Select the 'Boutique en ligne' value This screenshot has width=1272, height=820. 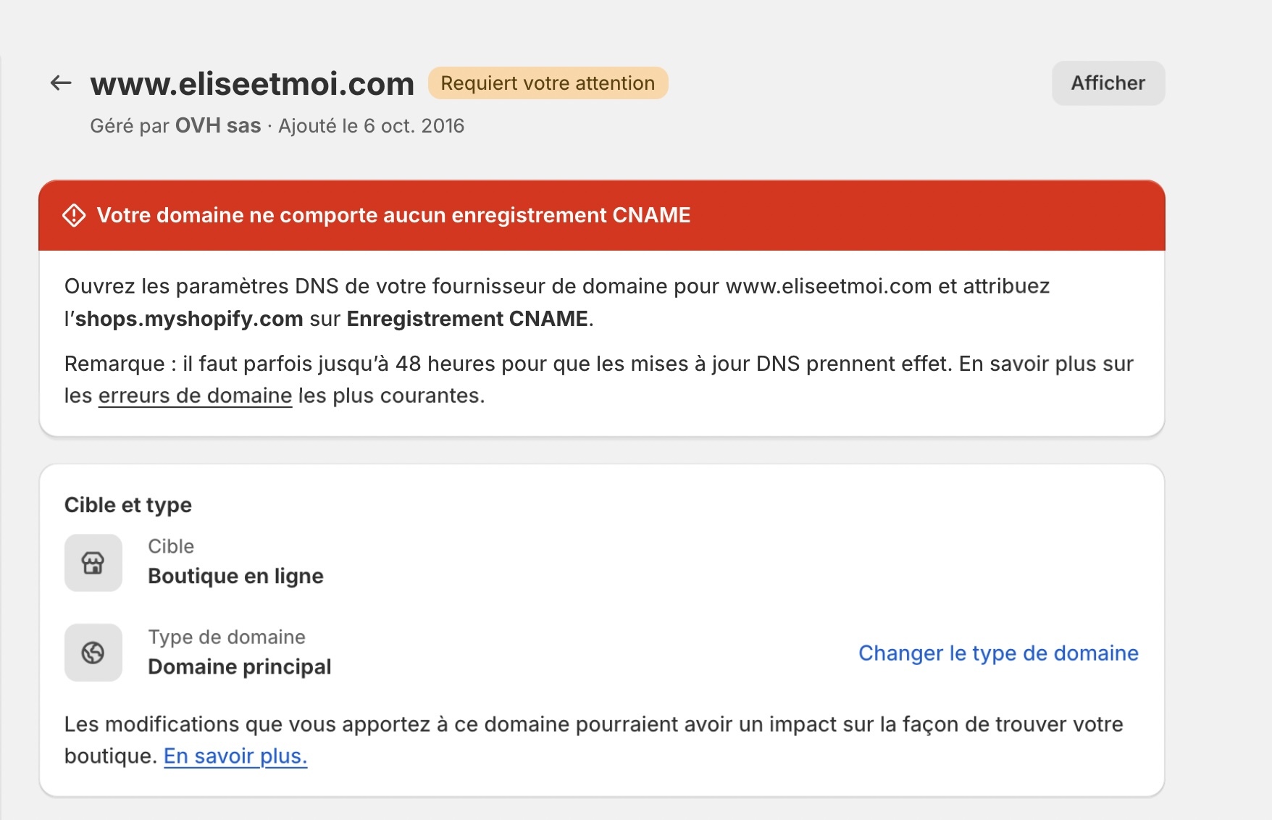[x=235, y=576]
